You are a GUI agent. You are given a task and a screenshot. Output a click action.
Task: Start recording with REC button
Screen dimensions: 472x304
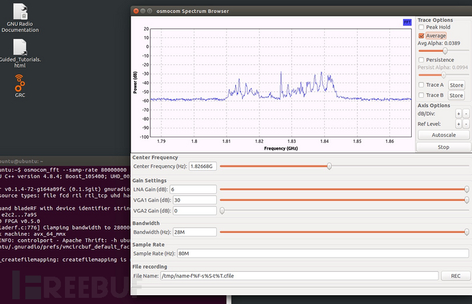click(x=454, y=275)
